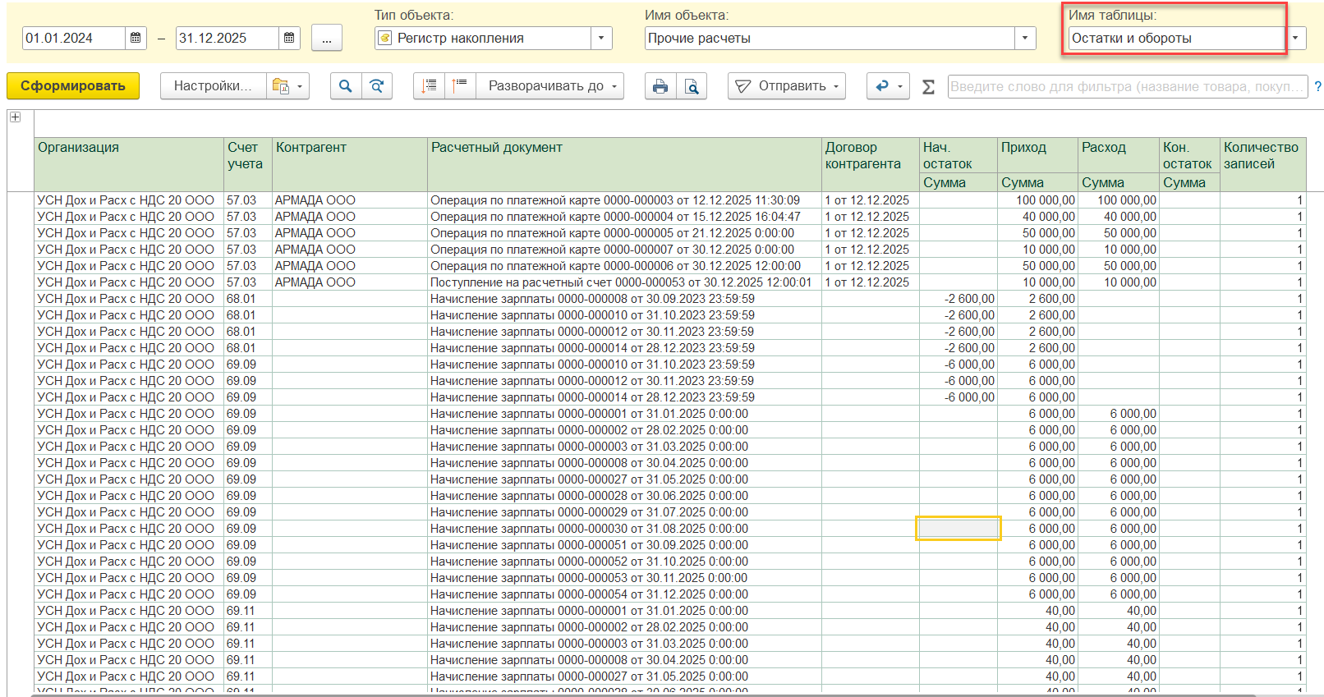This screenshot has width=1324, height=697.
Task: Click the filter word input field
Action: (x=1127, y=86)
